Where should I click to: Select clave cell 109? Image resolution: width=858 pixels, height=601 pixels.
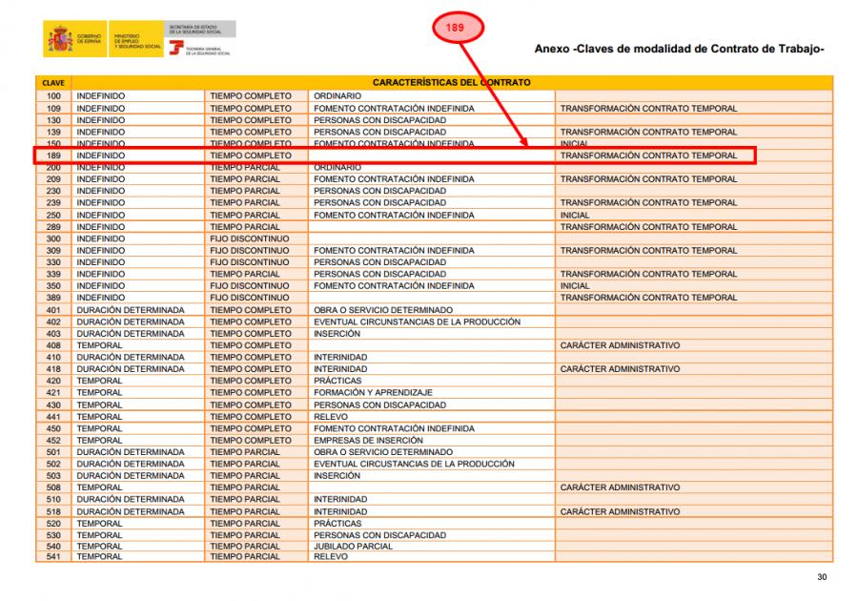point(53,109)
